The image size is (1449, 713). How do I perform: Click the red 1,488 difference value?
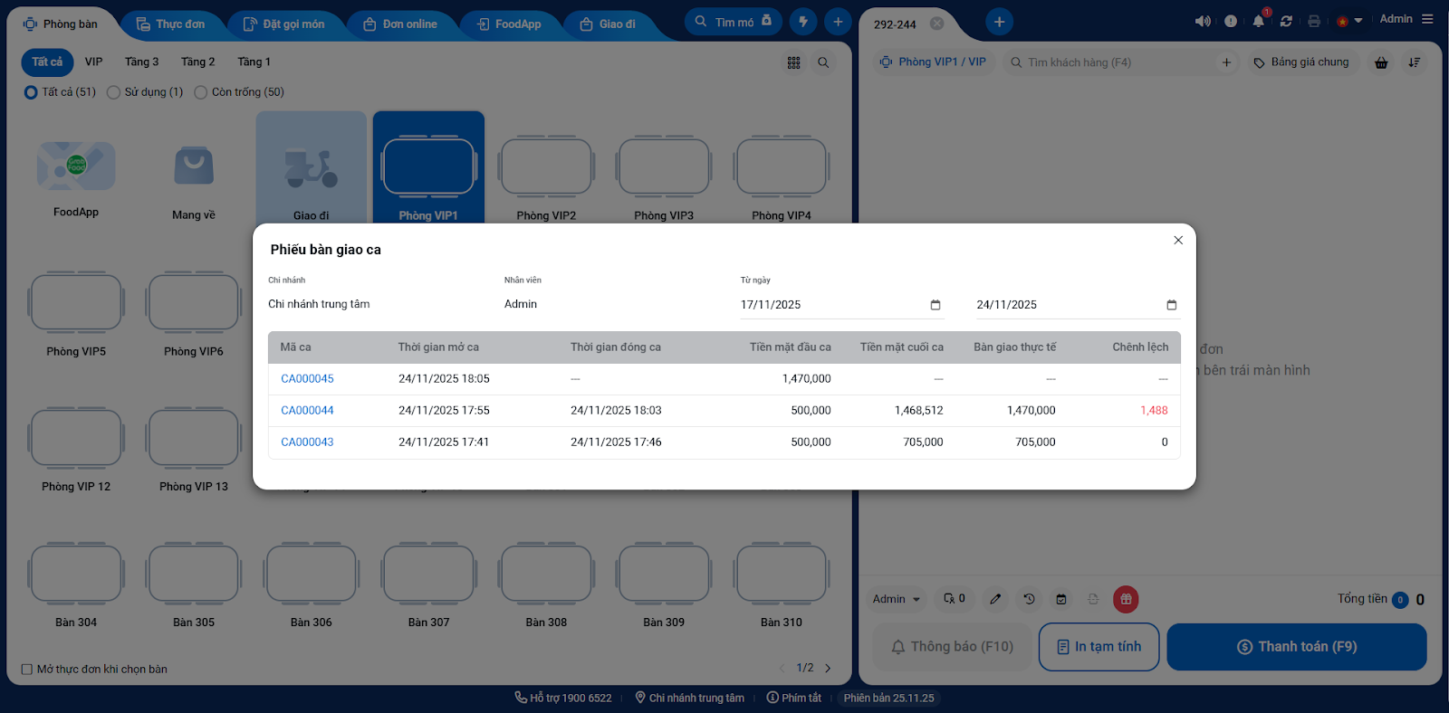[1154, 411]
